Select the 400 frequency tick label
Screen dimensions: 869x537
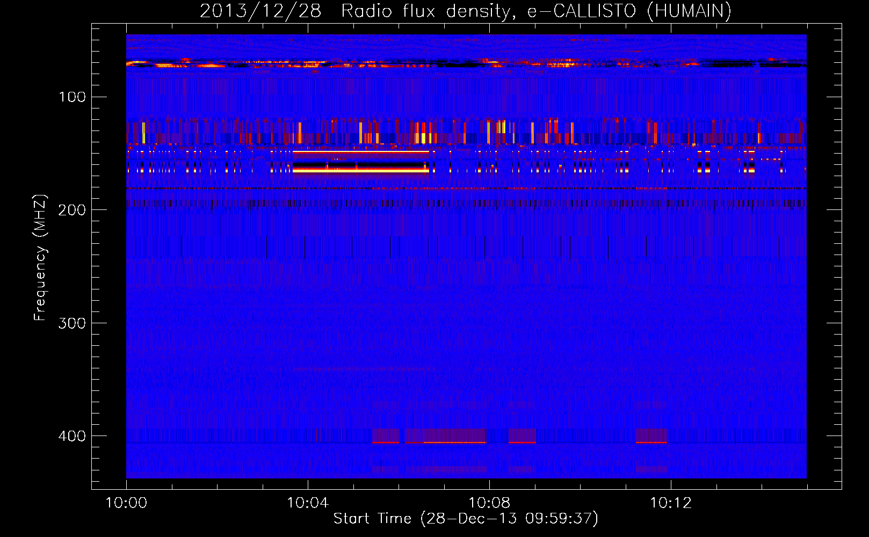[73, 436]
